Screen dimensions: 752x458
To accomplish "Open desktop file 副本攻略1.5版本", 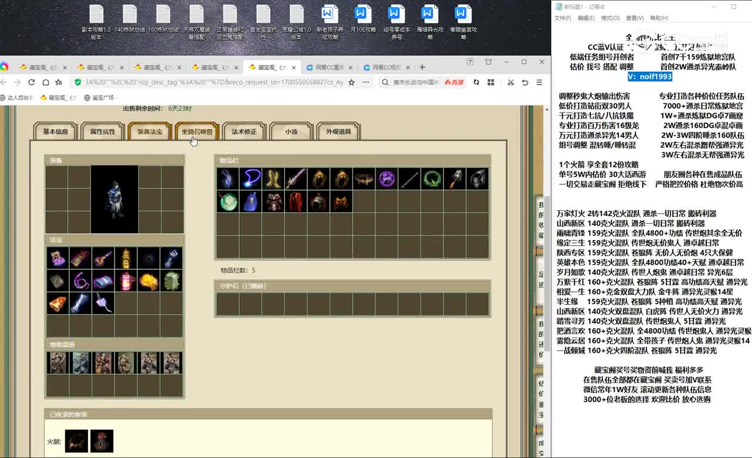I will pos(96,22).
